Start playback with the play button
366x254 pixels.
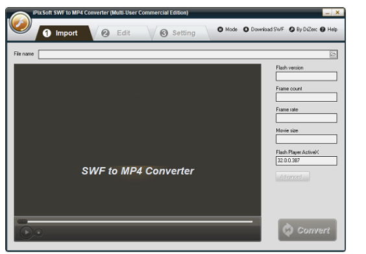click(26, 233)
